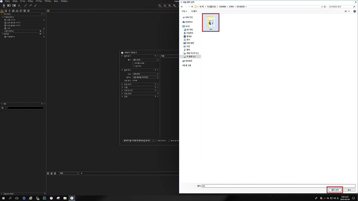Open the Camera menu
This screenshot has width=358, height=201.
coord(48,1)
